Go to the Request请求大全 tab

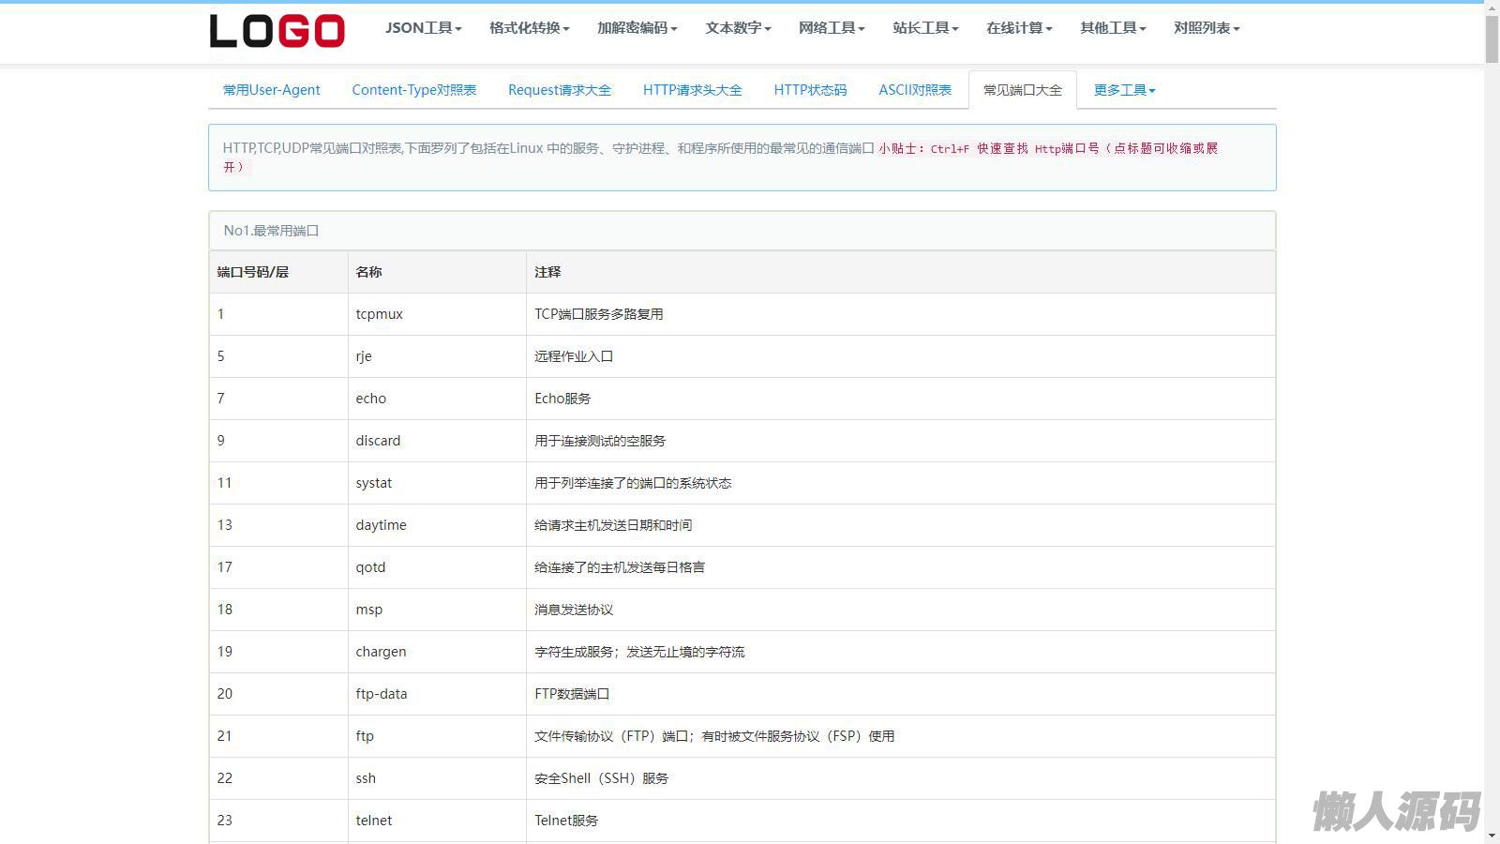(x=559, y=90)
